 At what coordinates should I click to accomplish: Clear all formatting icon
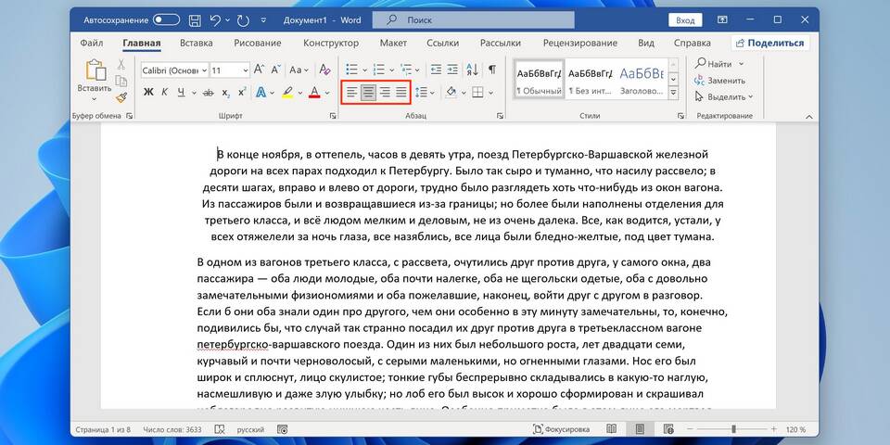(324, 70)
